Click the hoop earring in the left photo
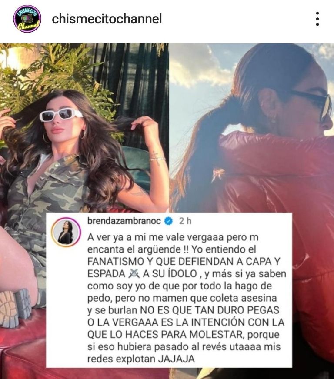 [x=45, y=138]
